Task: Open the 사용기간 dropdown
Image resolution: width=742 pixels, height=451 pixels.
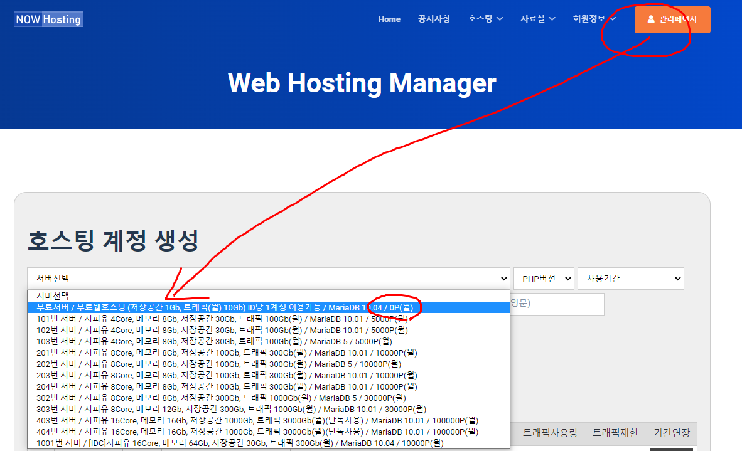Action: (630, 279)
